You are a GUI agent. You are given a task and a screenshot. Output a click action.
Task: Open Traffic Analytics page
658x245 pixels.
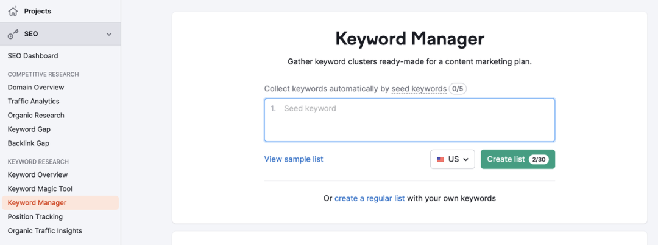coord(34,102)
